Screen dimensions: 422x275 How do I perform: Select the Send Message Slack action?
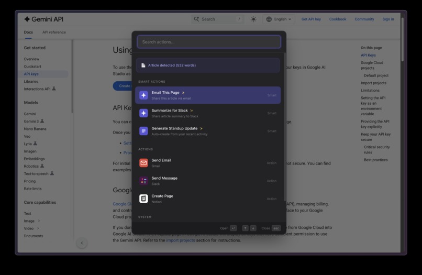pos(208,181)
